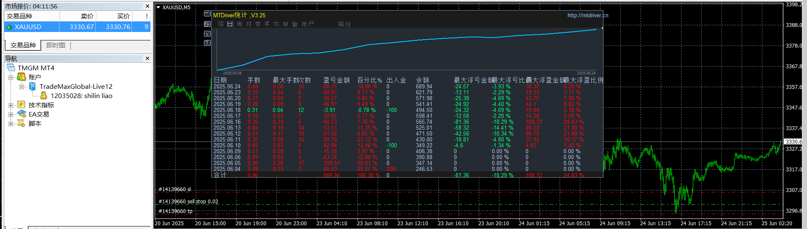Click the MTDriver统计 ,V3.25 title
The height and width of the screenshot is (229, 807).
[x=239, y=15]
